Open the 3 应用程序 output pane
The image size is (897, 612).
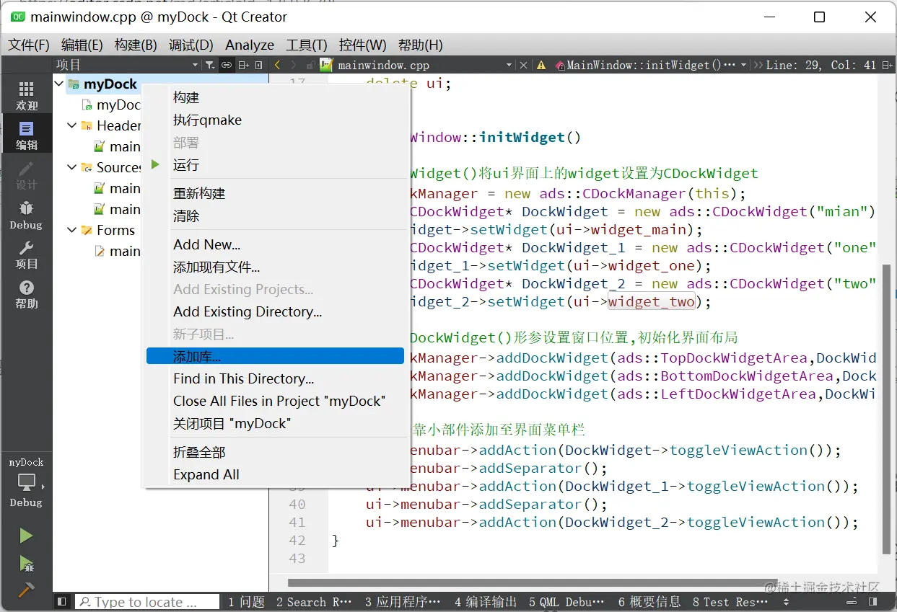tap(403, 601)
